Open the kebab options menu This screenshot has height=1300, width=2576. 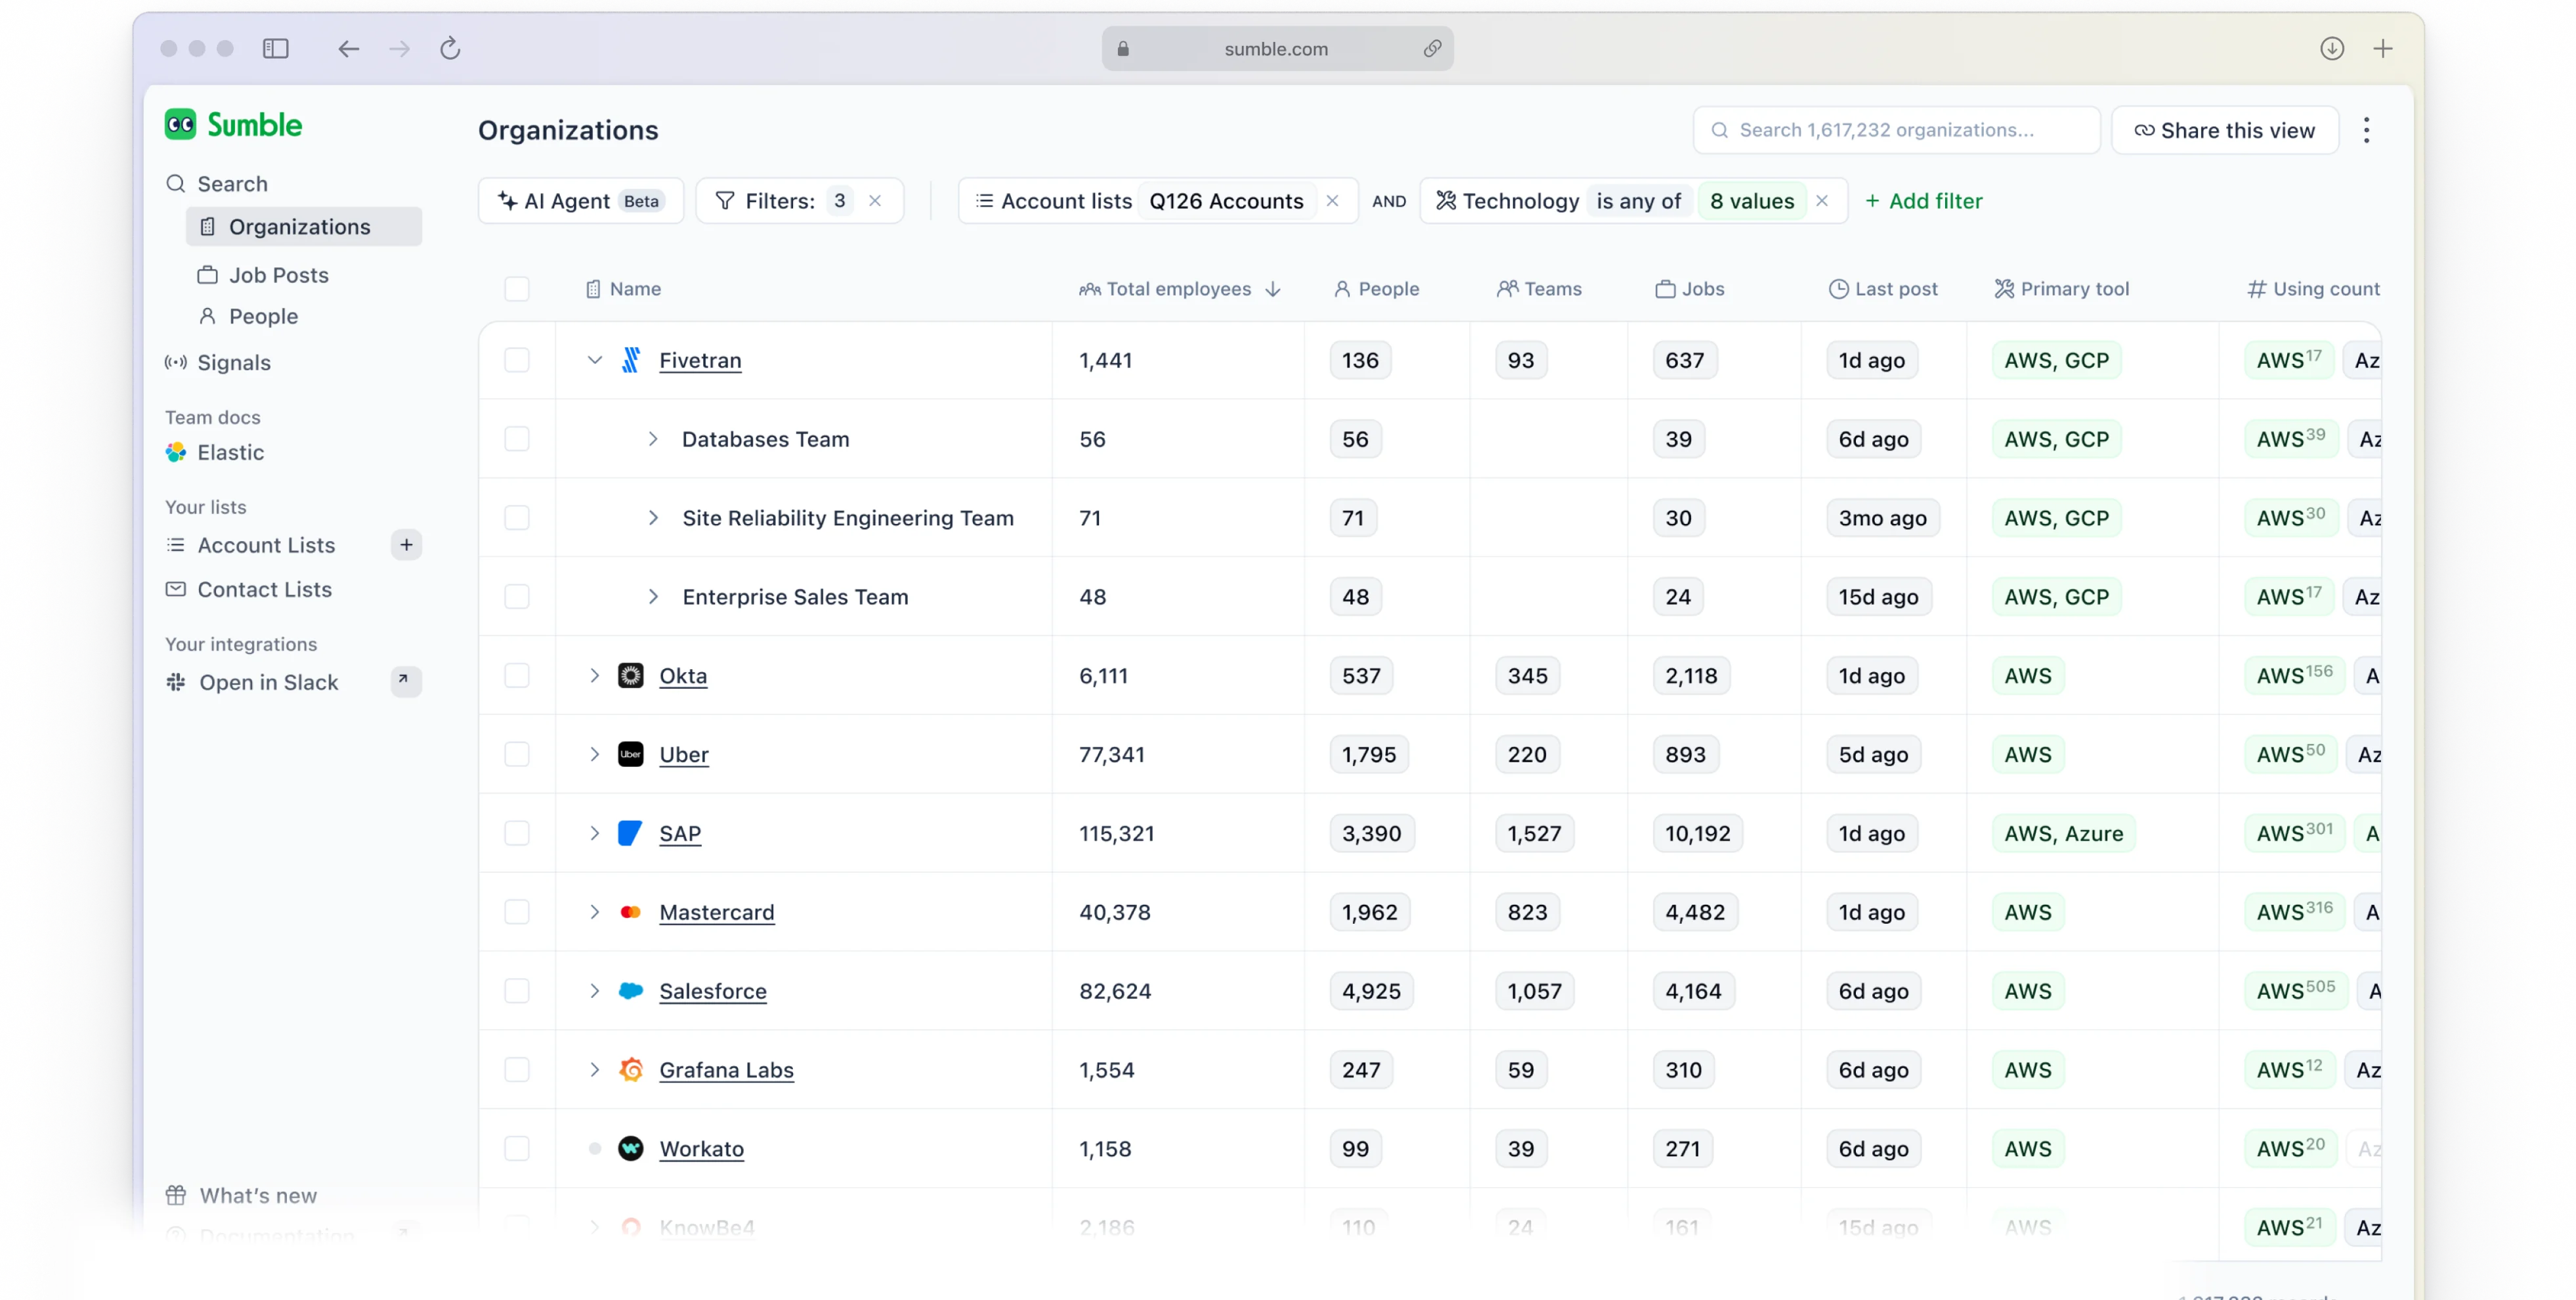click(2366, 130)
